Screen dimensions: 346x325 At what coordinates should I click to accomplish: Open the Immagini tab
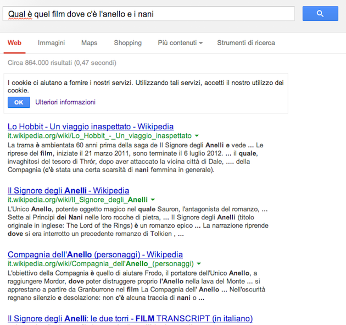tap(51, 43)
